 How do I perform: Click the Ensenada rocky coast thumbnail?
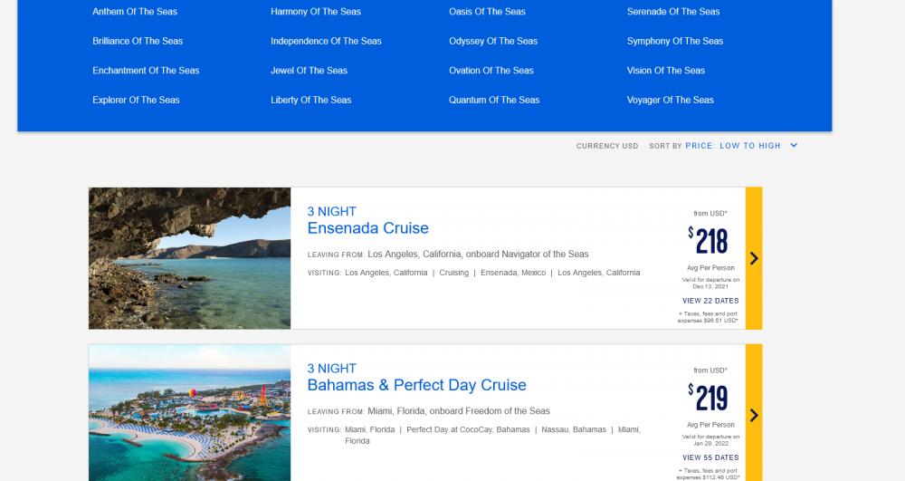[x=189, y=258]
